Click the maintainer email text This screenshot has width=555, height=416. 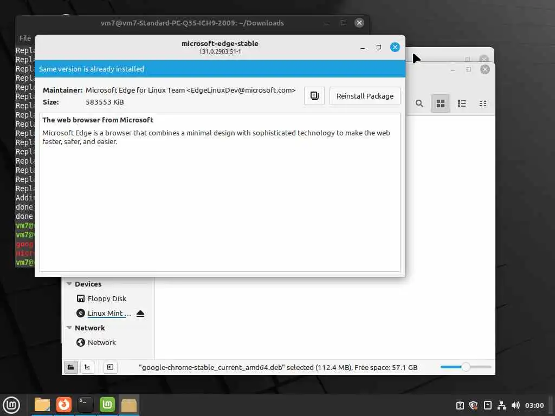[x=190, y=90]
